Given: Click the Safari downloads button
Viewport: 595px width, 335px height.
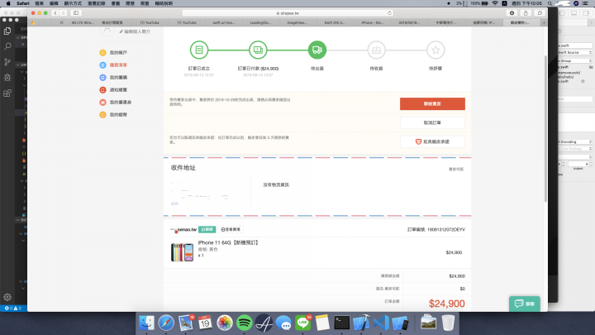Looking at the screenshot, I should (512, 13).
